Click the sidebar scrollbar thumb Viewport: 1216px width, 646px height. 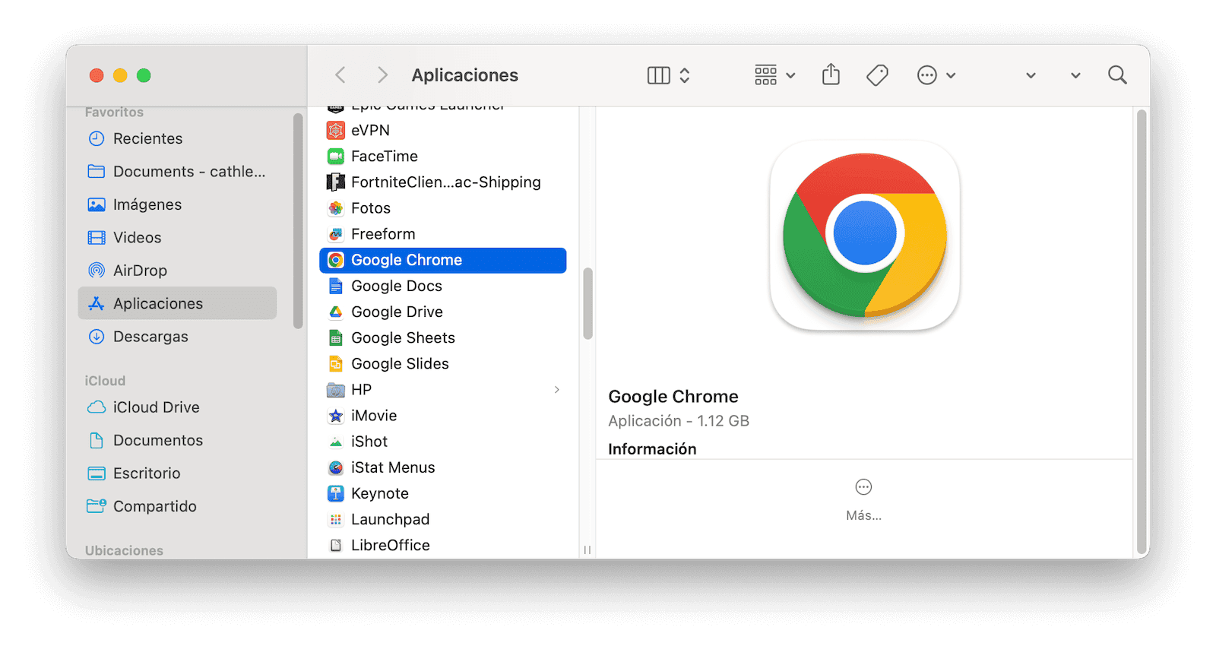pos(298,220)
